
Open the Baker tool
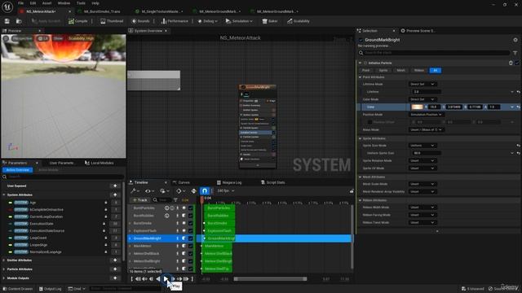(270, 21)
